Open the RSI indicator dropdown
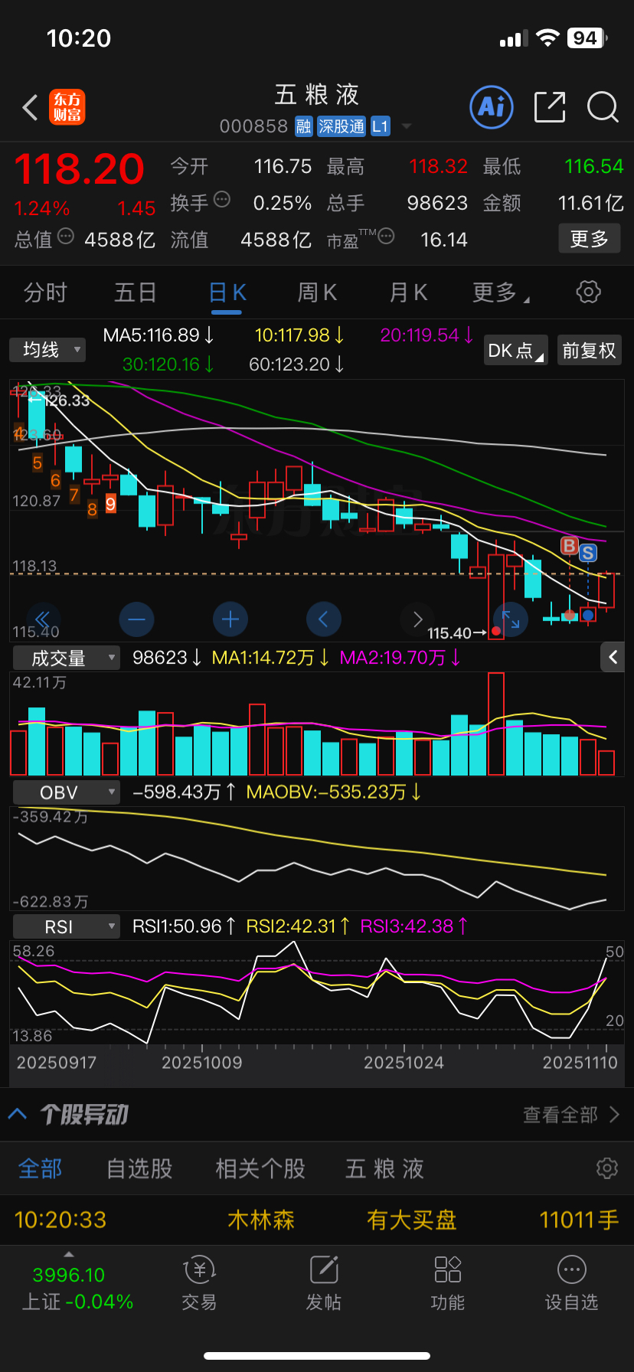 point(67,926)
